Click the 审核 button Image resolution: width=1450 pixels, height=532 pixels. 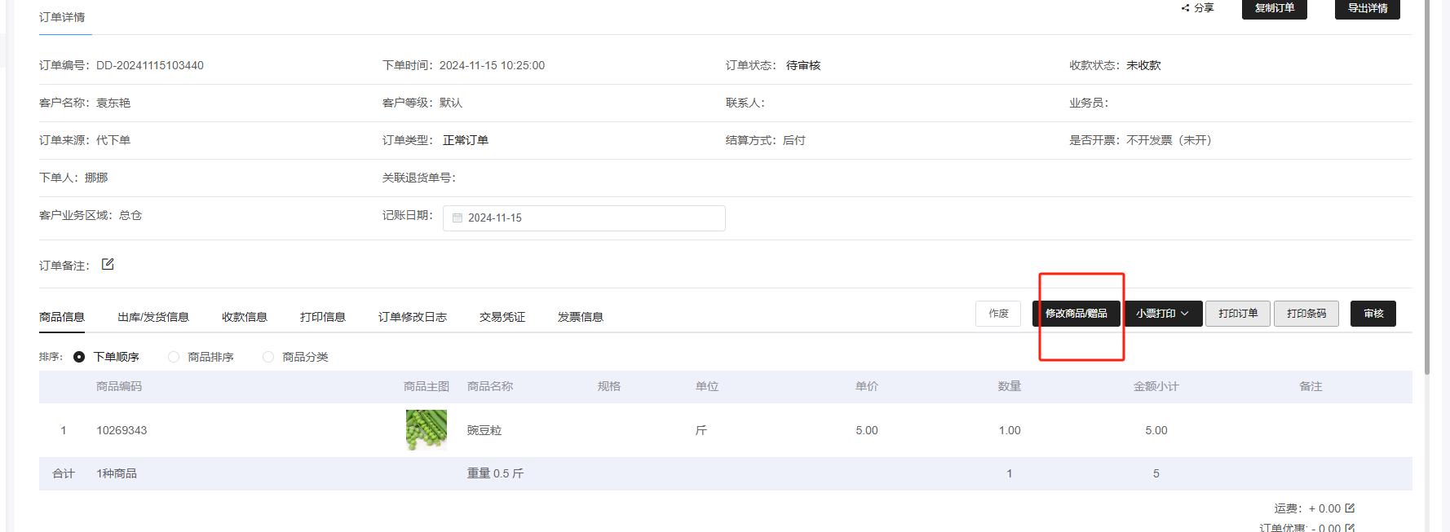1373,314
